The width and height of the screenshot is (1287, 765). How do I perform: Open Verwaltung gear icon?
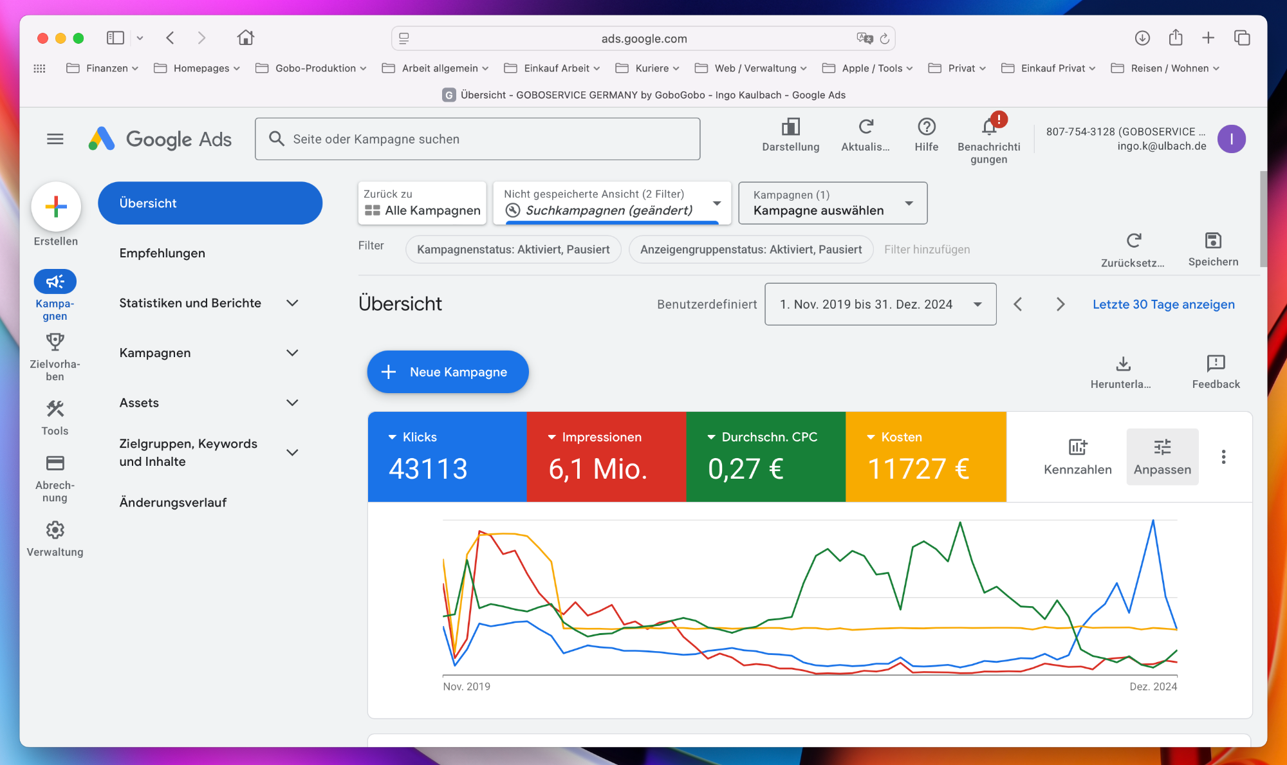click(x=55, y=530)
